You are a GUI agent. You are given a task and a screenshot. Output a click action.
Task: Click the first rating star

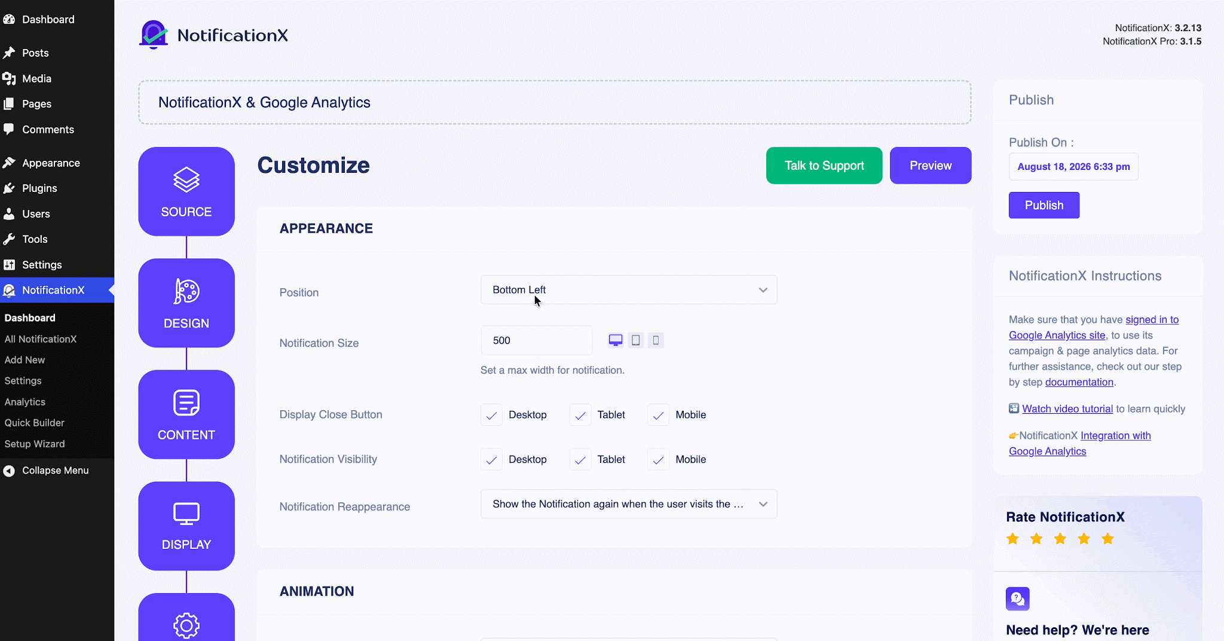click(1013, 539)
